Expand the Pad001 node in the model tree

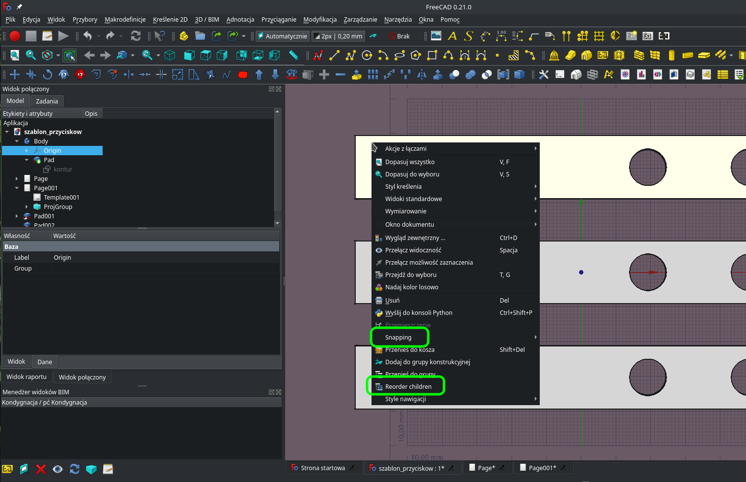pos(17,216)
